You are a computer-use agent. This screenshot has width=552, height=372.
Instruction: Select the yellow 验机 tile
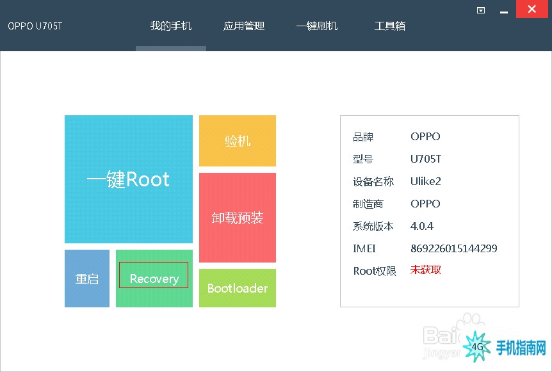click(x=237, y=141)
